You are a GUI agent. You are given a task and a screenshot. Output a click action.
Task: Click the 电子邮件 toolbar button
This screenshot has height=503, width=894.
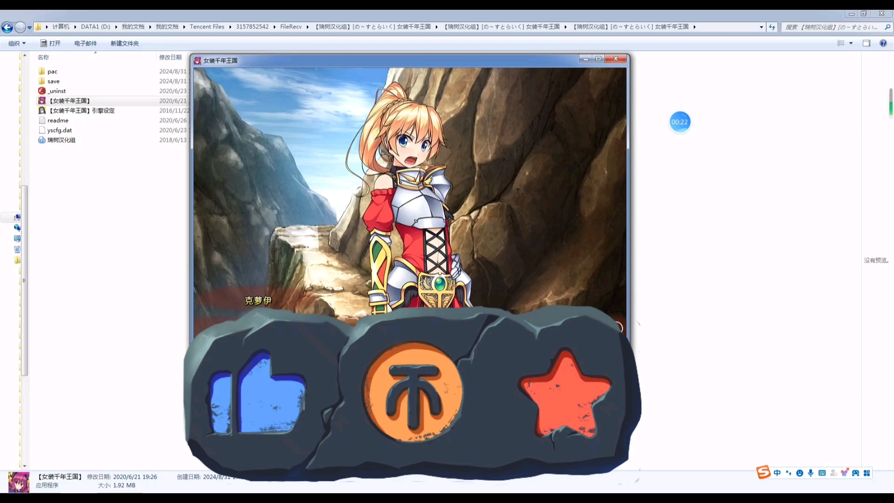(x=86, y=43)
